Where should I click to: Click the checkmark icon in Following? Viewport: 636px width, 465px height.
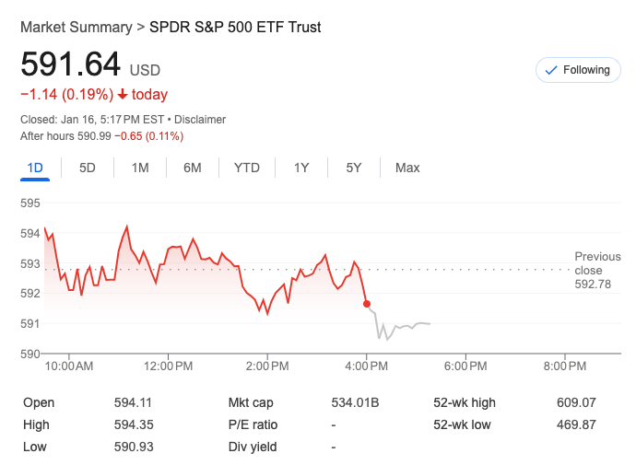[552, 70]
